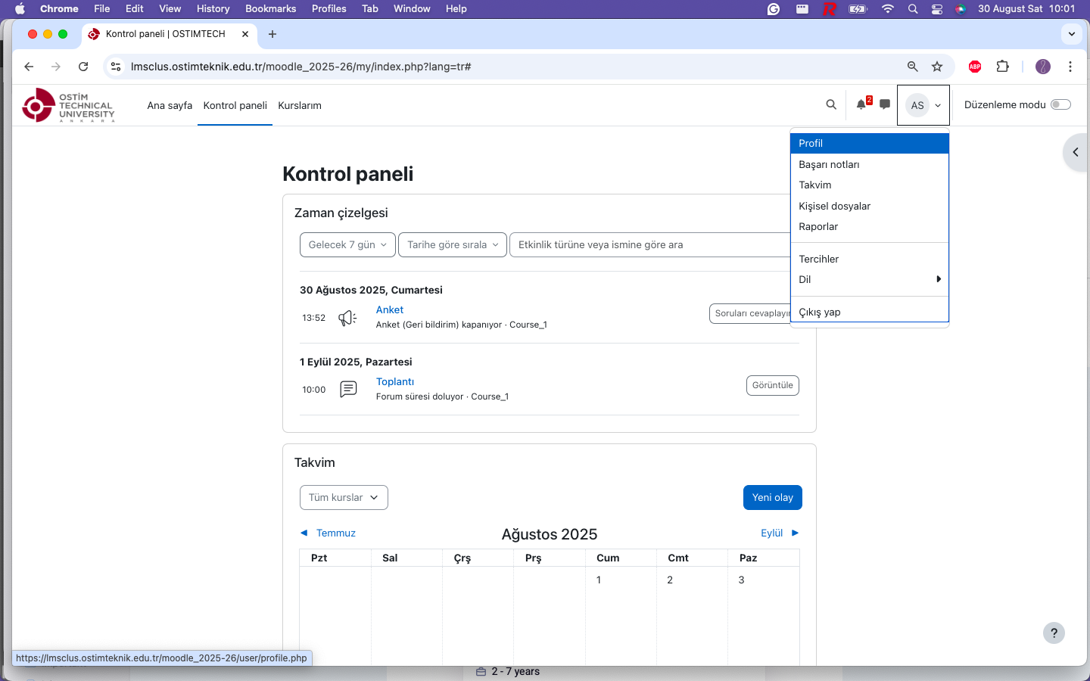Open the block drawer arrow on the right edge

(x=1075, y=152)
